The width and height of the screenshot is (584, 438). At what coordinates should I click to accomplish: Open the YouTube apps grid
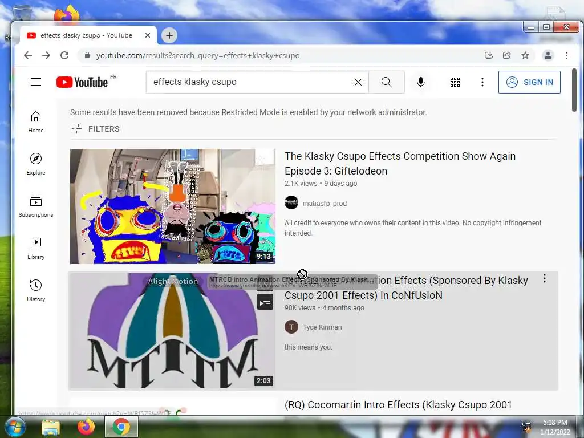click(x=455, y=82)
